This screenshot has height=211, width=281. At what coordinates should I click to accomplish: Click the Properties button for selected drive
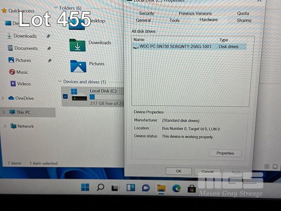coord(225,153)
